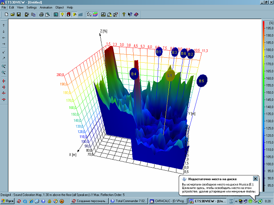Open a file using the folder icon
The image size is (274, 205).
tap(12, 15)
